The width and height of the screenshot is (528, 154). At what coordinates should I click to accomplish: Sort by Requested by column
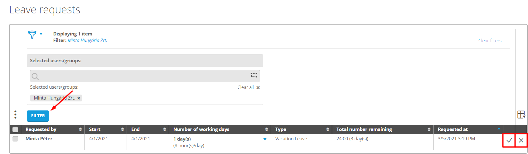(80, 129)
